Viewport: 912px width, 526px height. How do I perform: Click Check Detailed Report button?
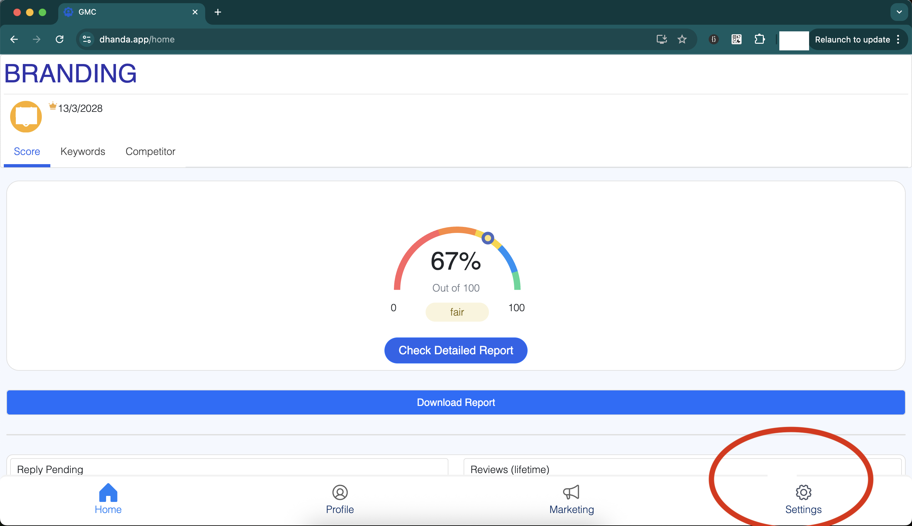pos(456,350)
